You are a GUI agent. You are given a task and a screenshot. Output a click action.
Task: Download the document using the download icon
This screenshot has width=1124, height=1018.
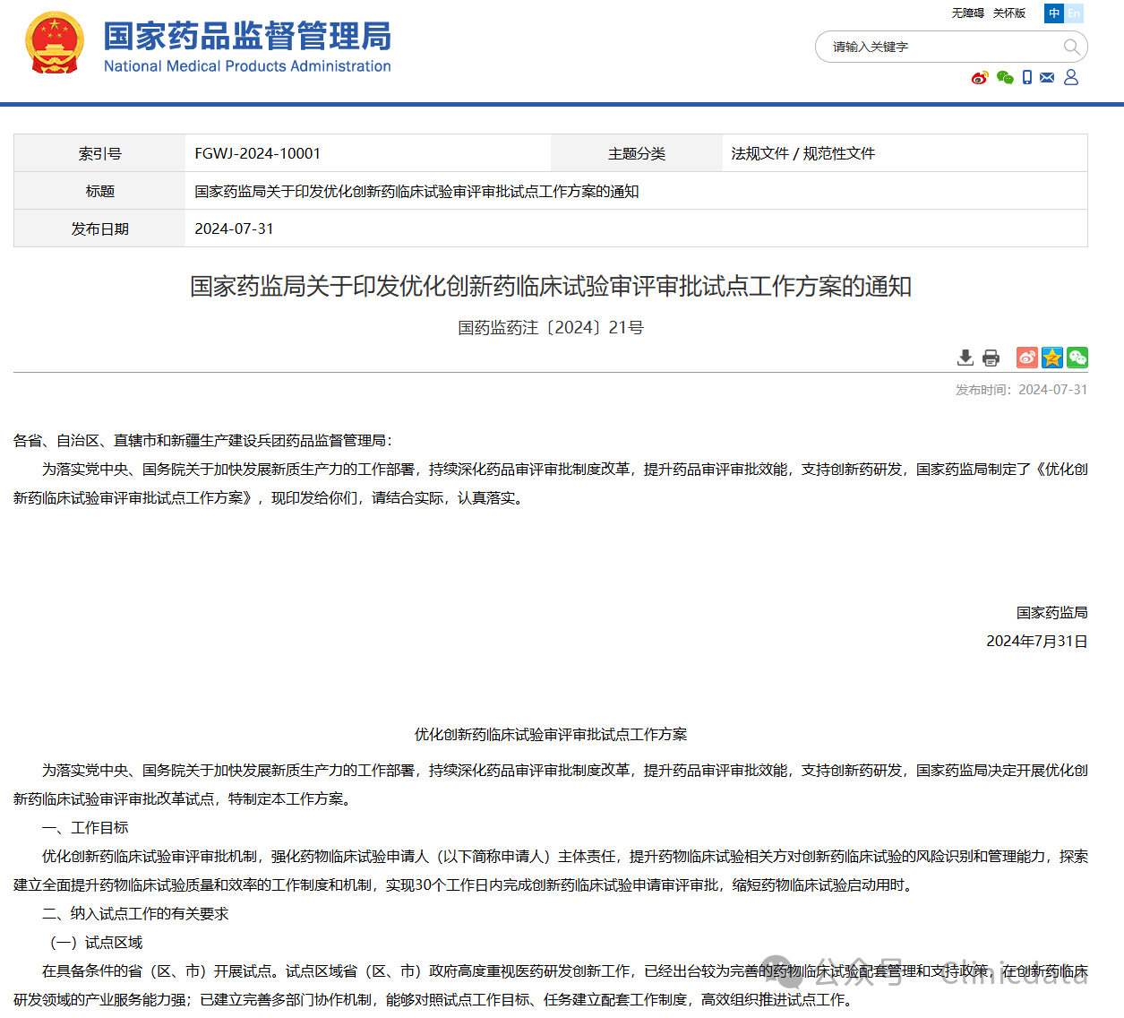965,358
